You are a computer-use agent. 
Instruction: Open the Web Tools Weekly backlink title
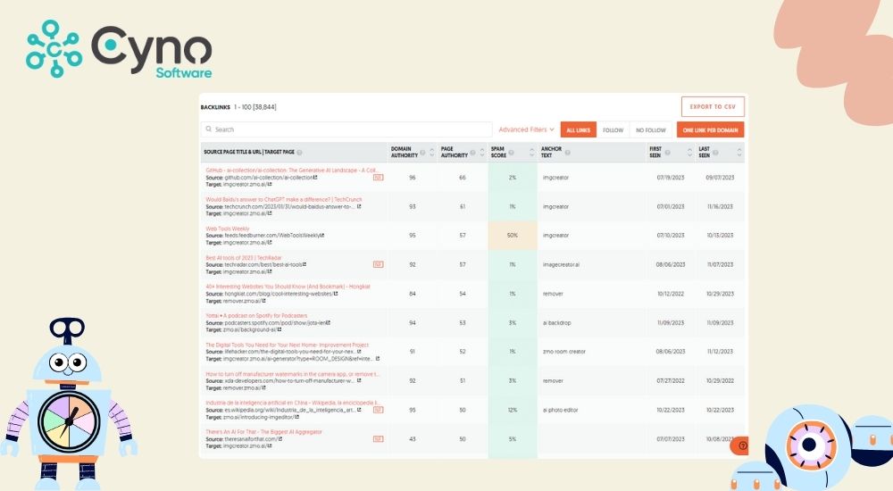pos(228,228)
